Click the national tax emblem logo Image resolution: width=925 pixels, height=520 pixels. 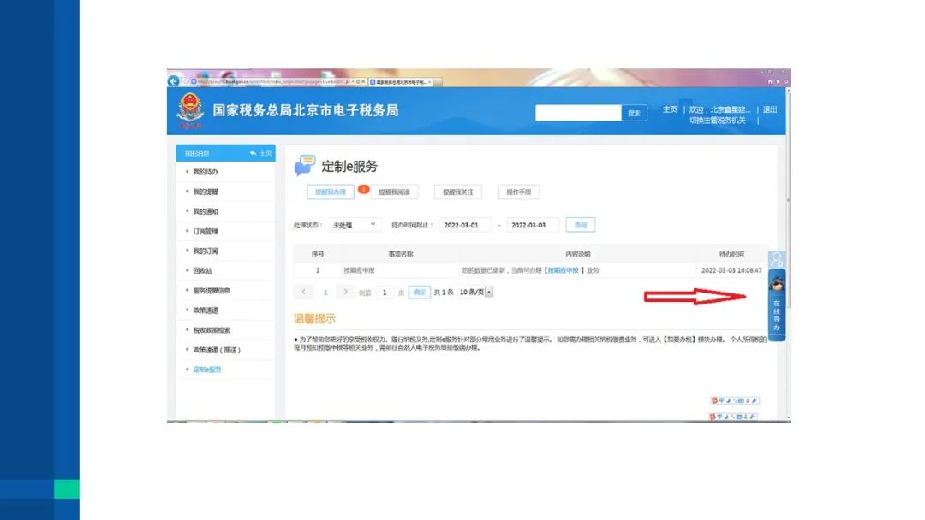click(190, 110)
